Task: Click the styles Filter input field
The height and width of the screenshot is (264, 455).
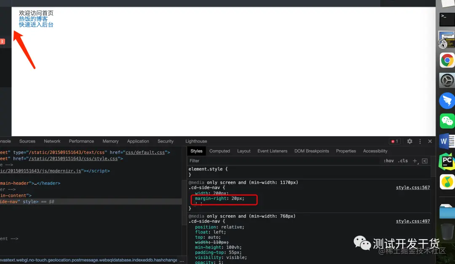Action: (284, 161)
